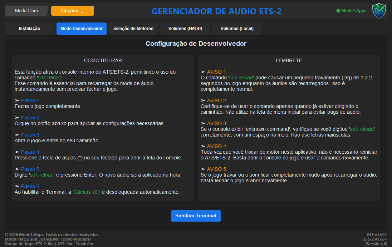Click the Passo 1 label

pyautogui.click(x=30, y=100)
